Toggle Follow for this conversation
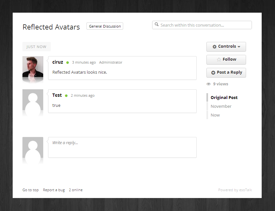 tap(226, 60)
